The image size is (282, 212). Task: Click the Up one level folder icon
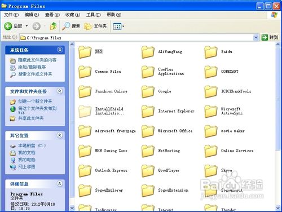click(x=54, y=26)
